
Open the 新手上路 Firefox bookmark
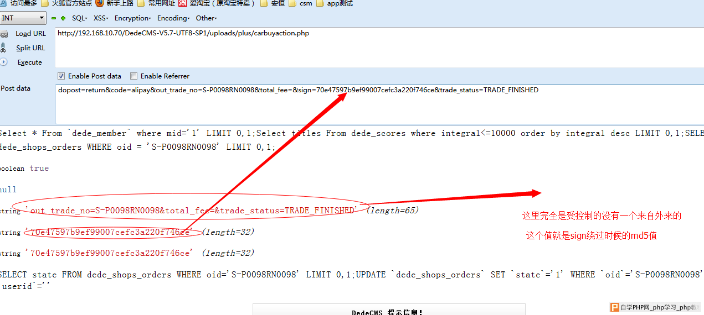(x=115, y=3)
